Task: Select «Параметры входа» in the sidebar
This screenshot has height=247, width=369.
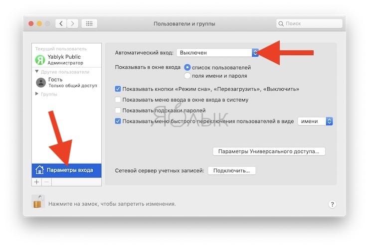Action: (x=67, y=170)
